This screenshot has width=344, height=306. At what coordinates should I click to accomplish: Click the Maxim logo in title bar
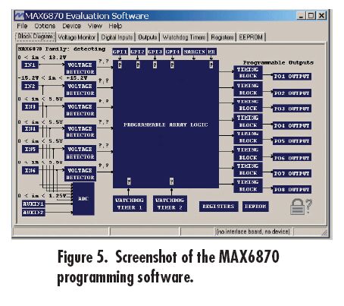pos(19,16)
